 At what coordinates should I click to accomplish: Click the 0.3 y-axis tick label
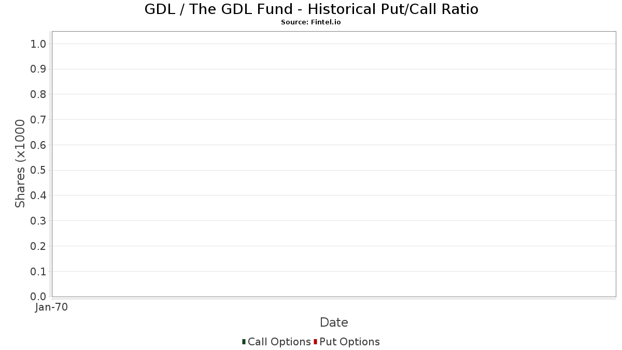[38, 221]
